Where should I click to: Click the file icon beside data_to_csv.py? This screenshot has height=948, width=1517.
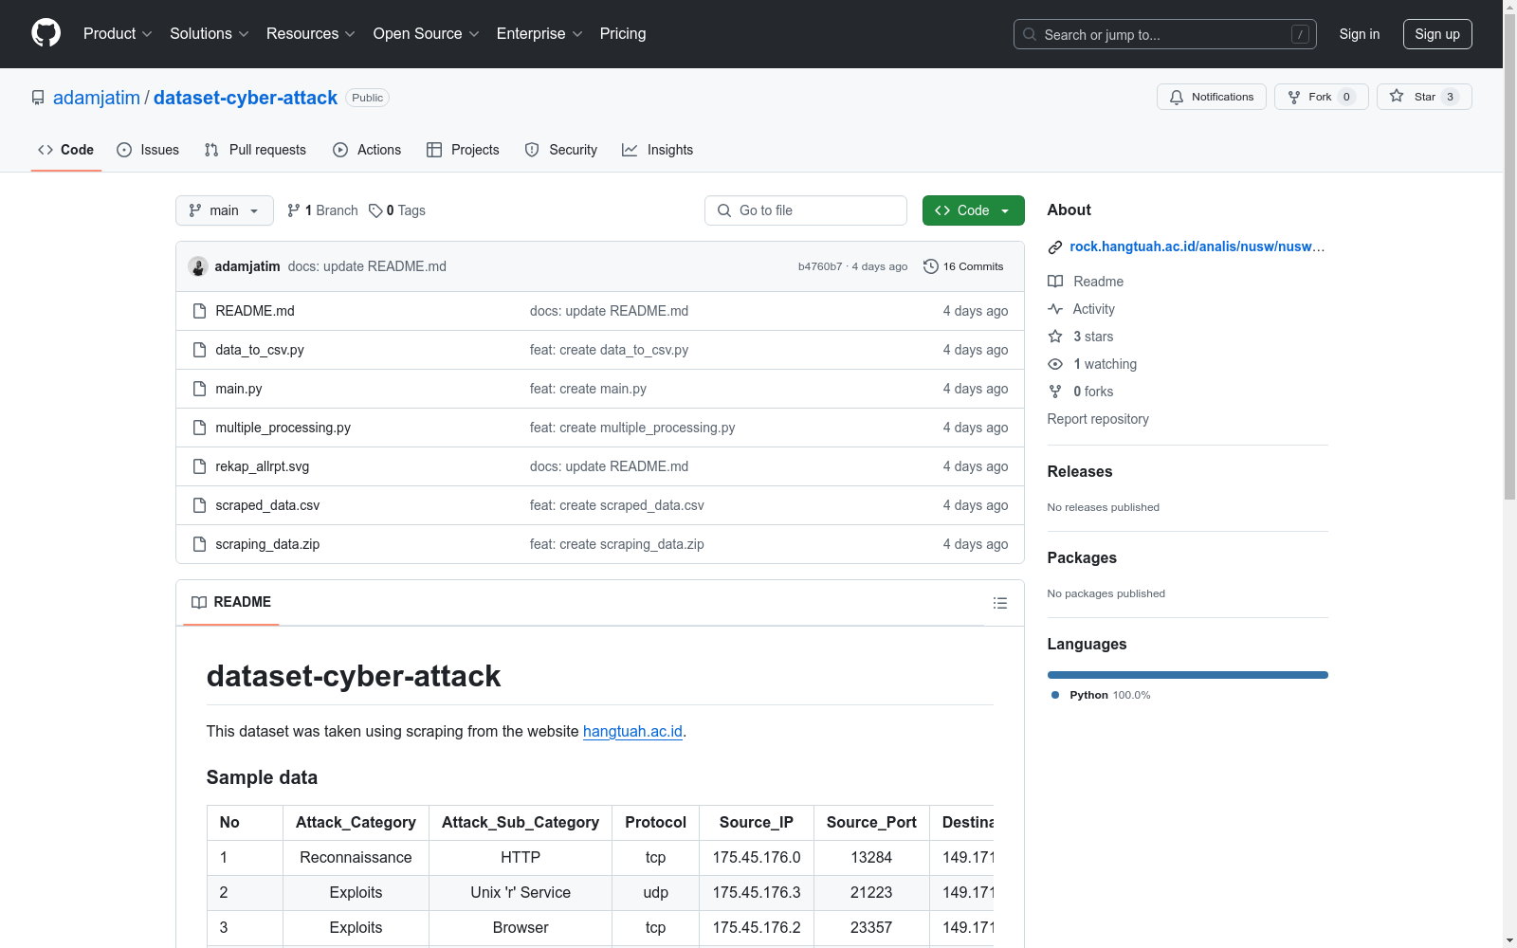pos(199,350)
